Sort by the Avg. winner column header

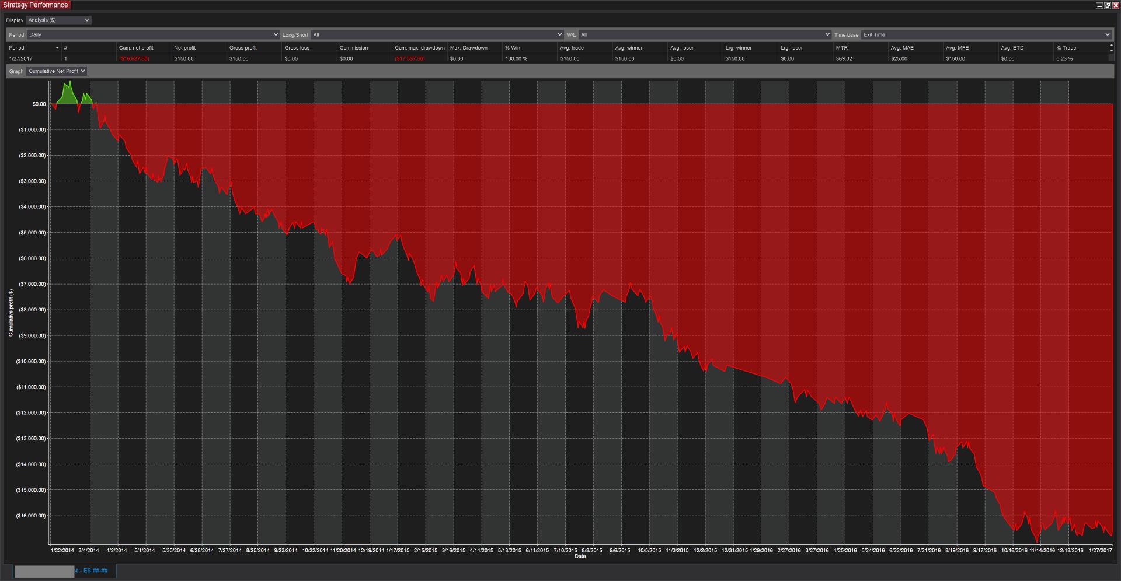click(x=640, y=48)
